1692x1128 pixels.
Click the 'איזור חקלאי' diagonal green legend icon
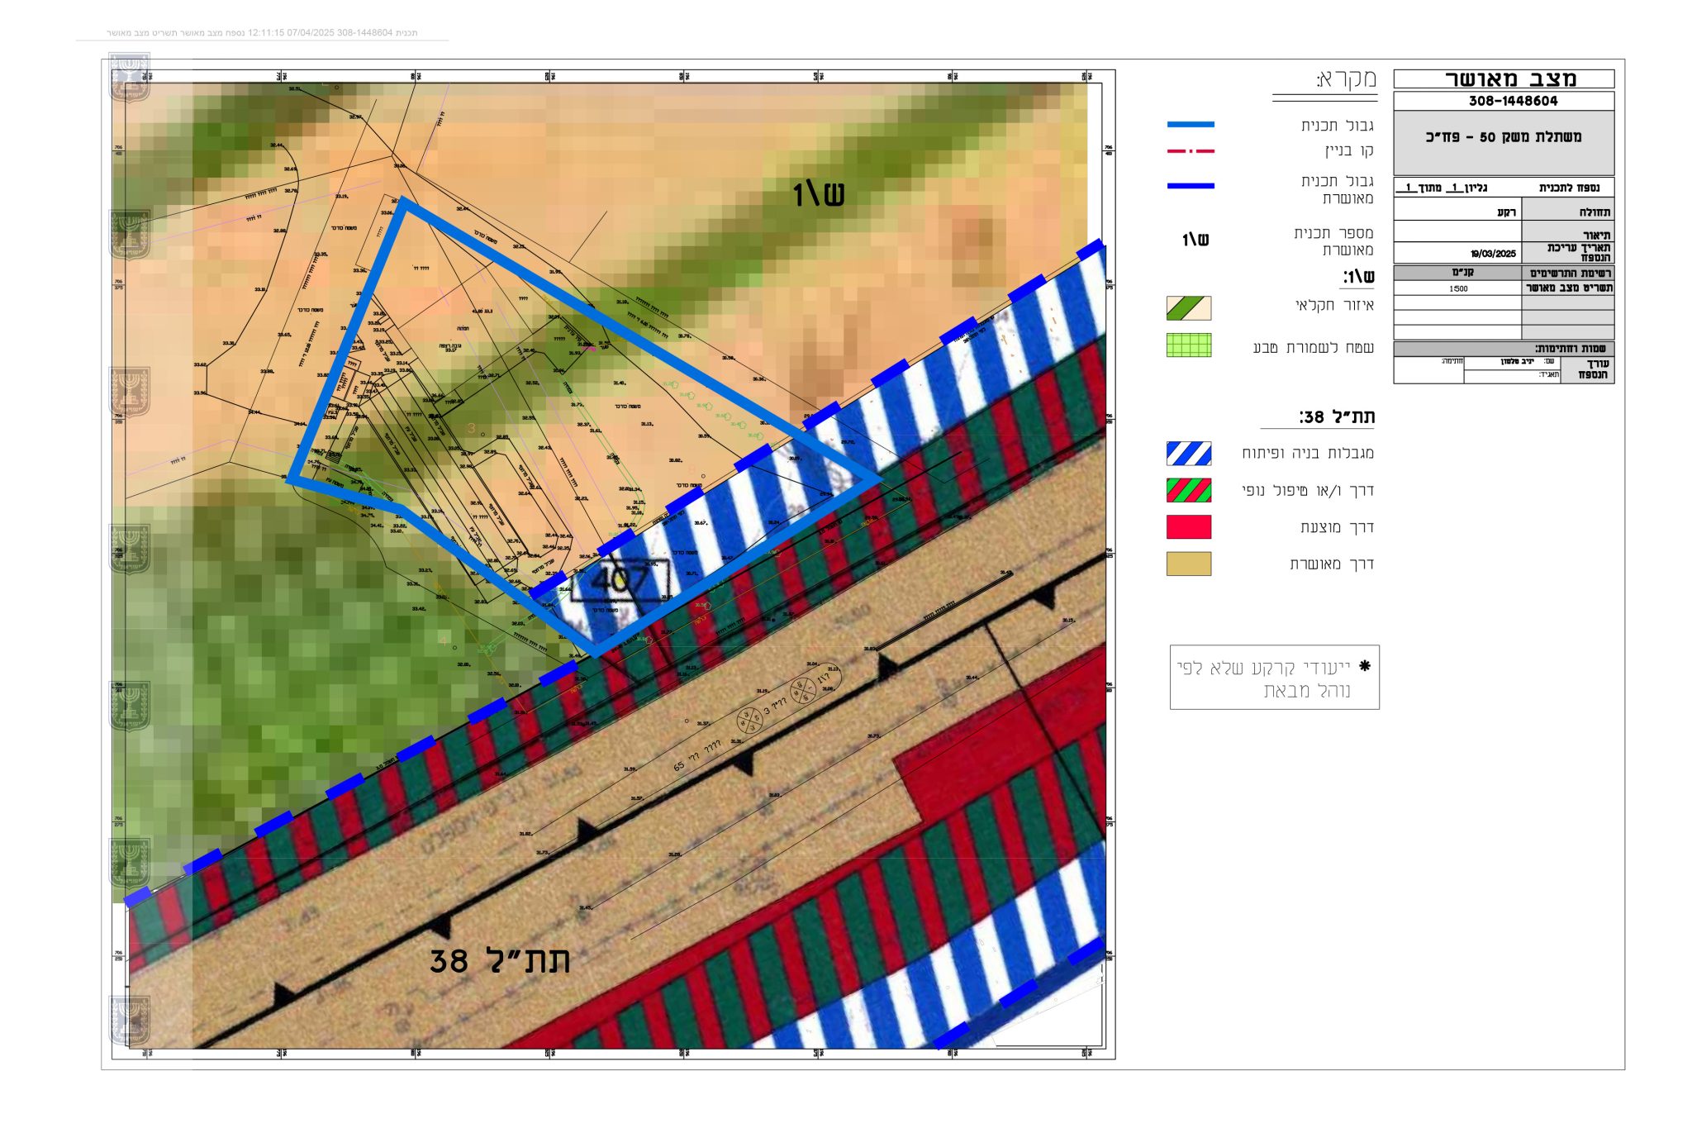1188,308
